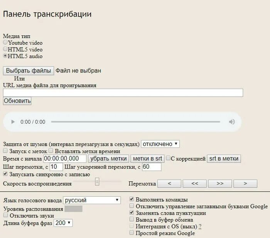The width and height of the screenshot is (270, 238).
Task: Uncheck Выполнять команды checkbox
Action: [x=132, y=199]
